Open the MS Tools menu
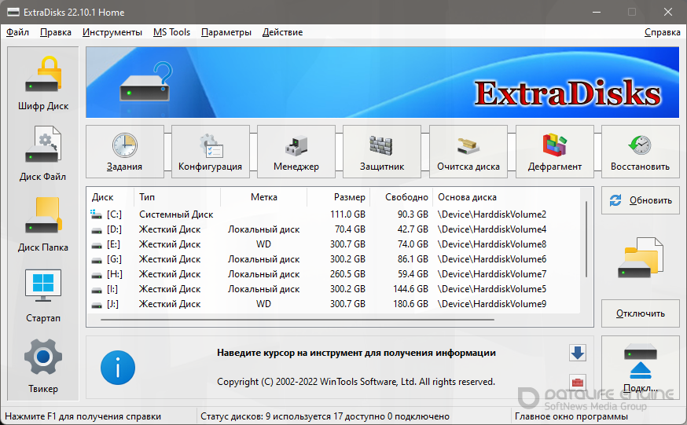Viewport: 687px width, 425px height. pyautogui.click(x=171, y=32)
